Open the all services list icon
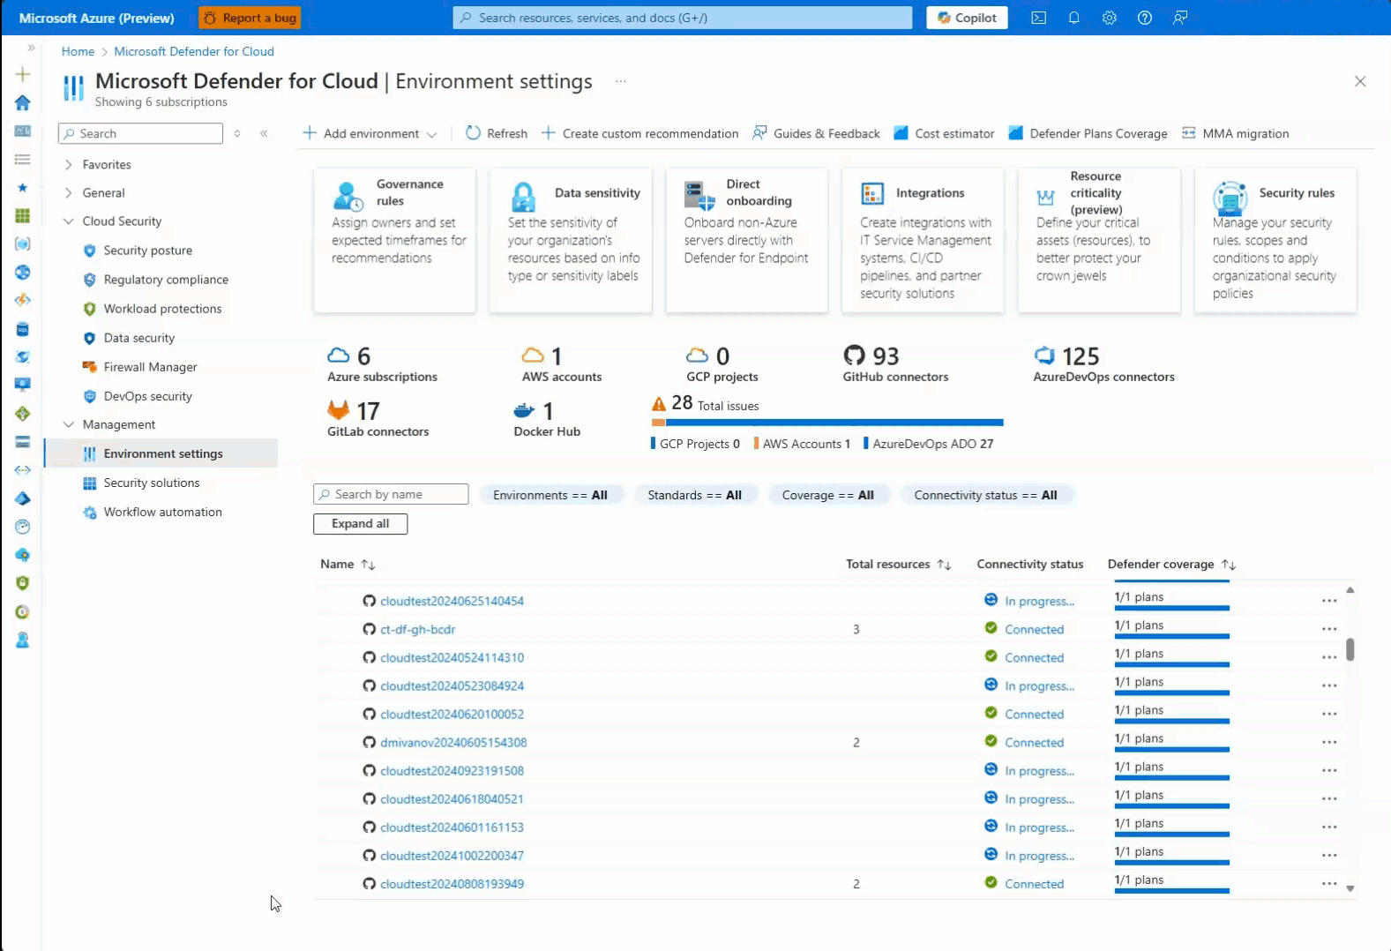 (x=23, y=160)
